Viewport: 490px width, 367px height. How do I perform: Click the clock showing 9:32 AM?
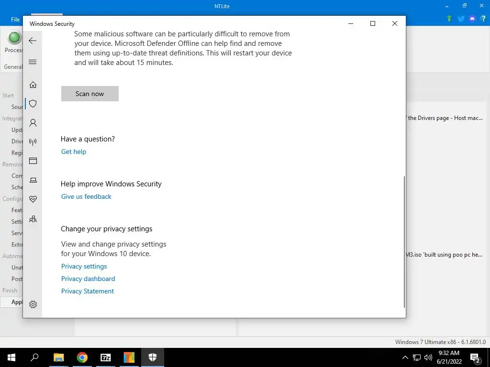point(449,353)
